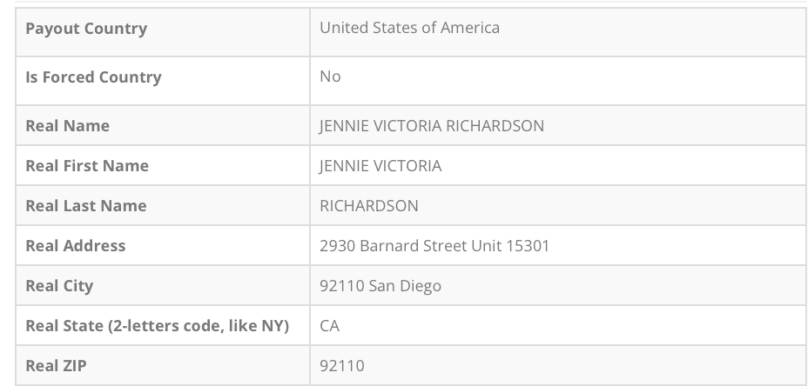Image resolution: width=808 pixels, height=386 pixels.
Task: Select the JENNIE VICTORIA first name value
Action: point(380,166)
